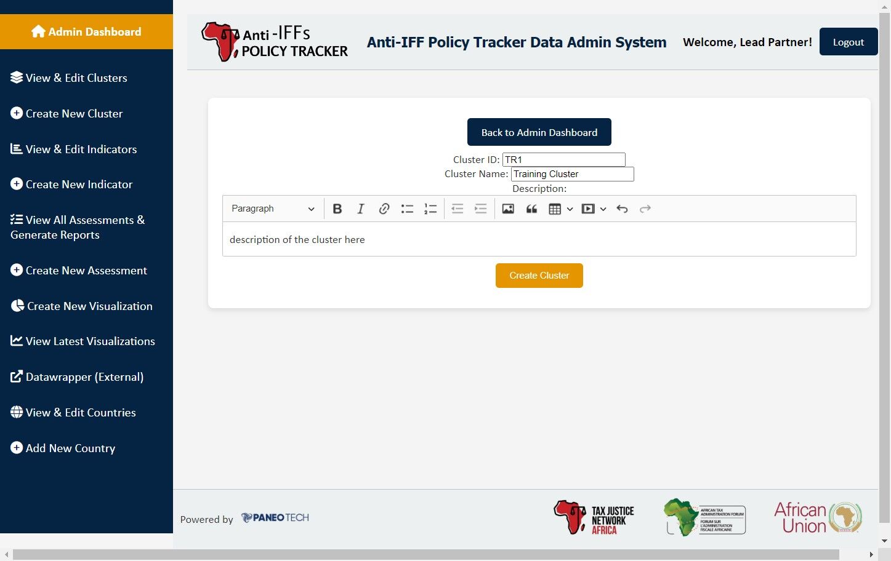Open View All Assessments & Generate Reports
Viewport: 891px width, 561px height.
[x=78, y=228]
